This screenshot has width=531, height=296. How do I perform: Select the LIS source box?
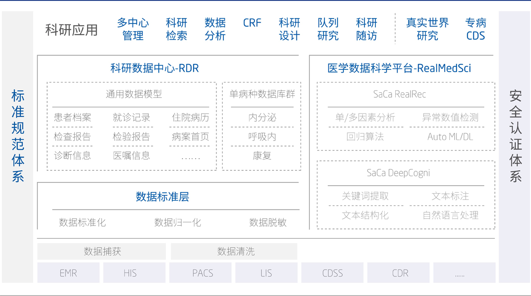[266, 273]
